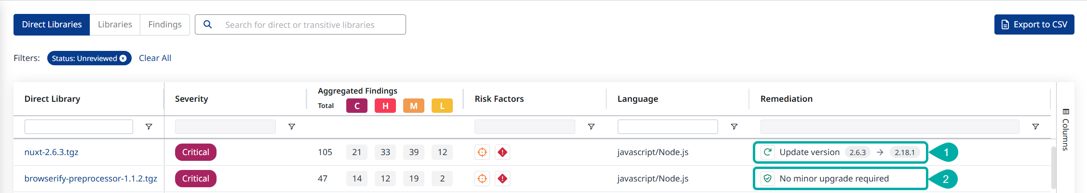The image size is (1087, 193).
Task: Click the Update version refresh icon
Action: tap(768, 152)
